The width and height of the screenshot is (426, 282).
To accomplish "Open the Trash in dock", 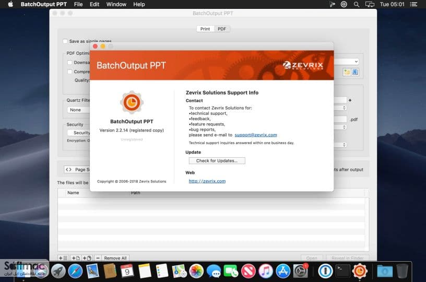I will tap(402, 271).
